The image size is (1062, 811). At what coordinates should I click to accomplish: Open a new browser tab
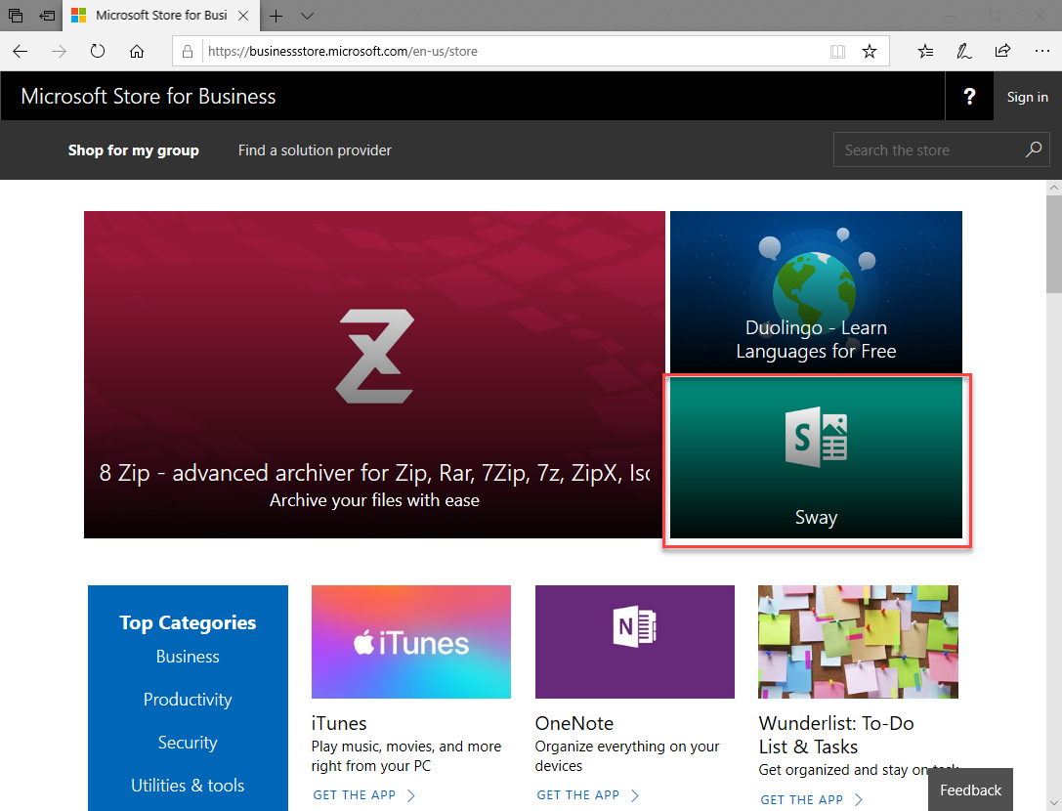point(276,16)
